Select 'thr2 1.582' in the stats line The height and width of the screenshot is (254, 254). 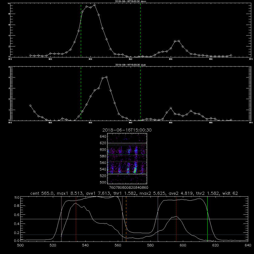tap(208, 193)
